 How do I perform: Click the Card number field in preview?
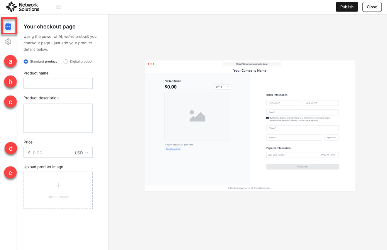[303, 155]
